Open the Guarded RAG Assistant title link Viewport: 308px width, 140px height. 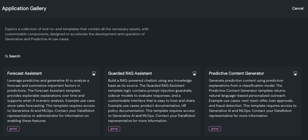pyautogui.click(x=130, y=73)
